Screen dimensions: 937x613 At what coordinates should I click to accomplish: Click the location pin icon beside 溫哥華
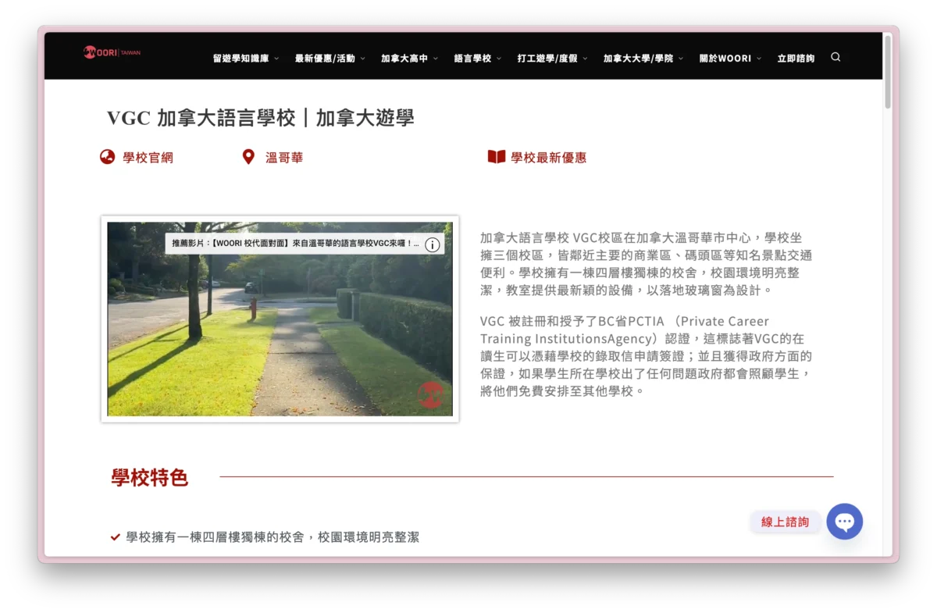pyautogui.click(x=248, y=157)
